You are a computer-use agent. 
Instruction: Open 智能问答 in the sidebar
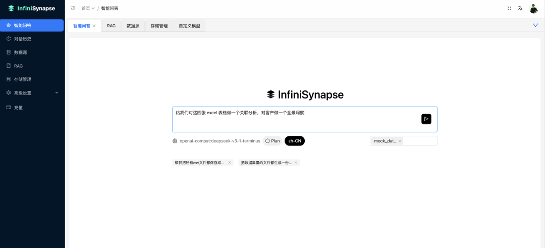click(x=32, y=25)
